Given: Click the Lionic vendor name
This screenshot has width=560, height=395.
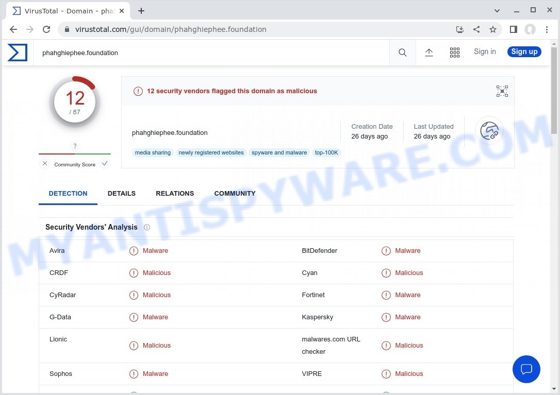Looking at the screenshot, I should [58, 339].
